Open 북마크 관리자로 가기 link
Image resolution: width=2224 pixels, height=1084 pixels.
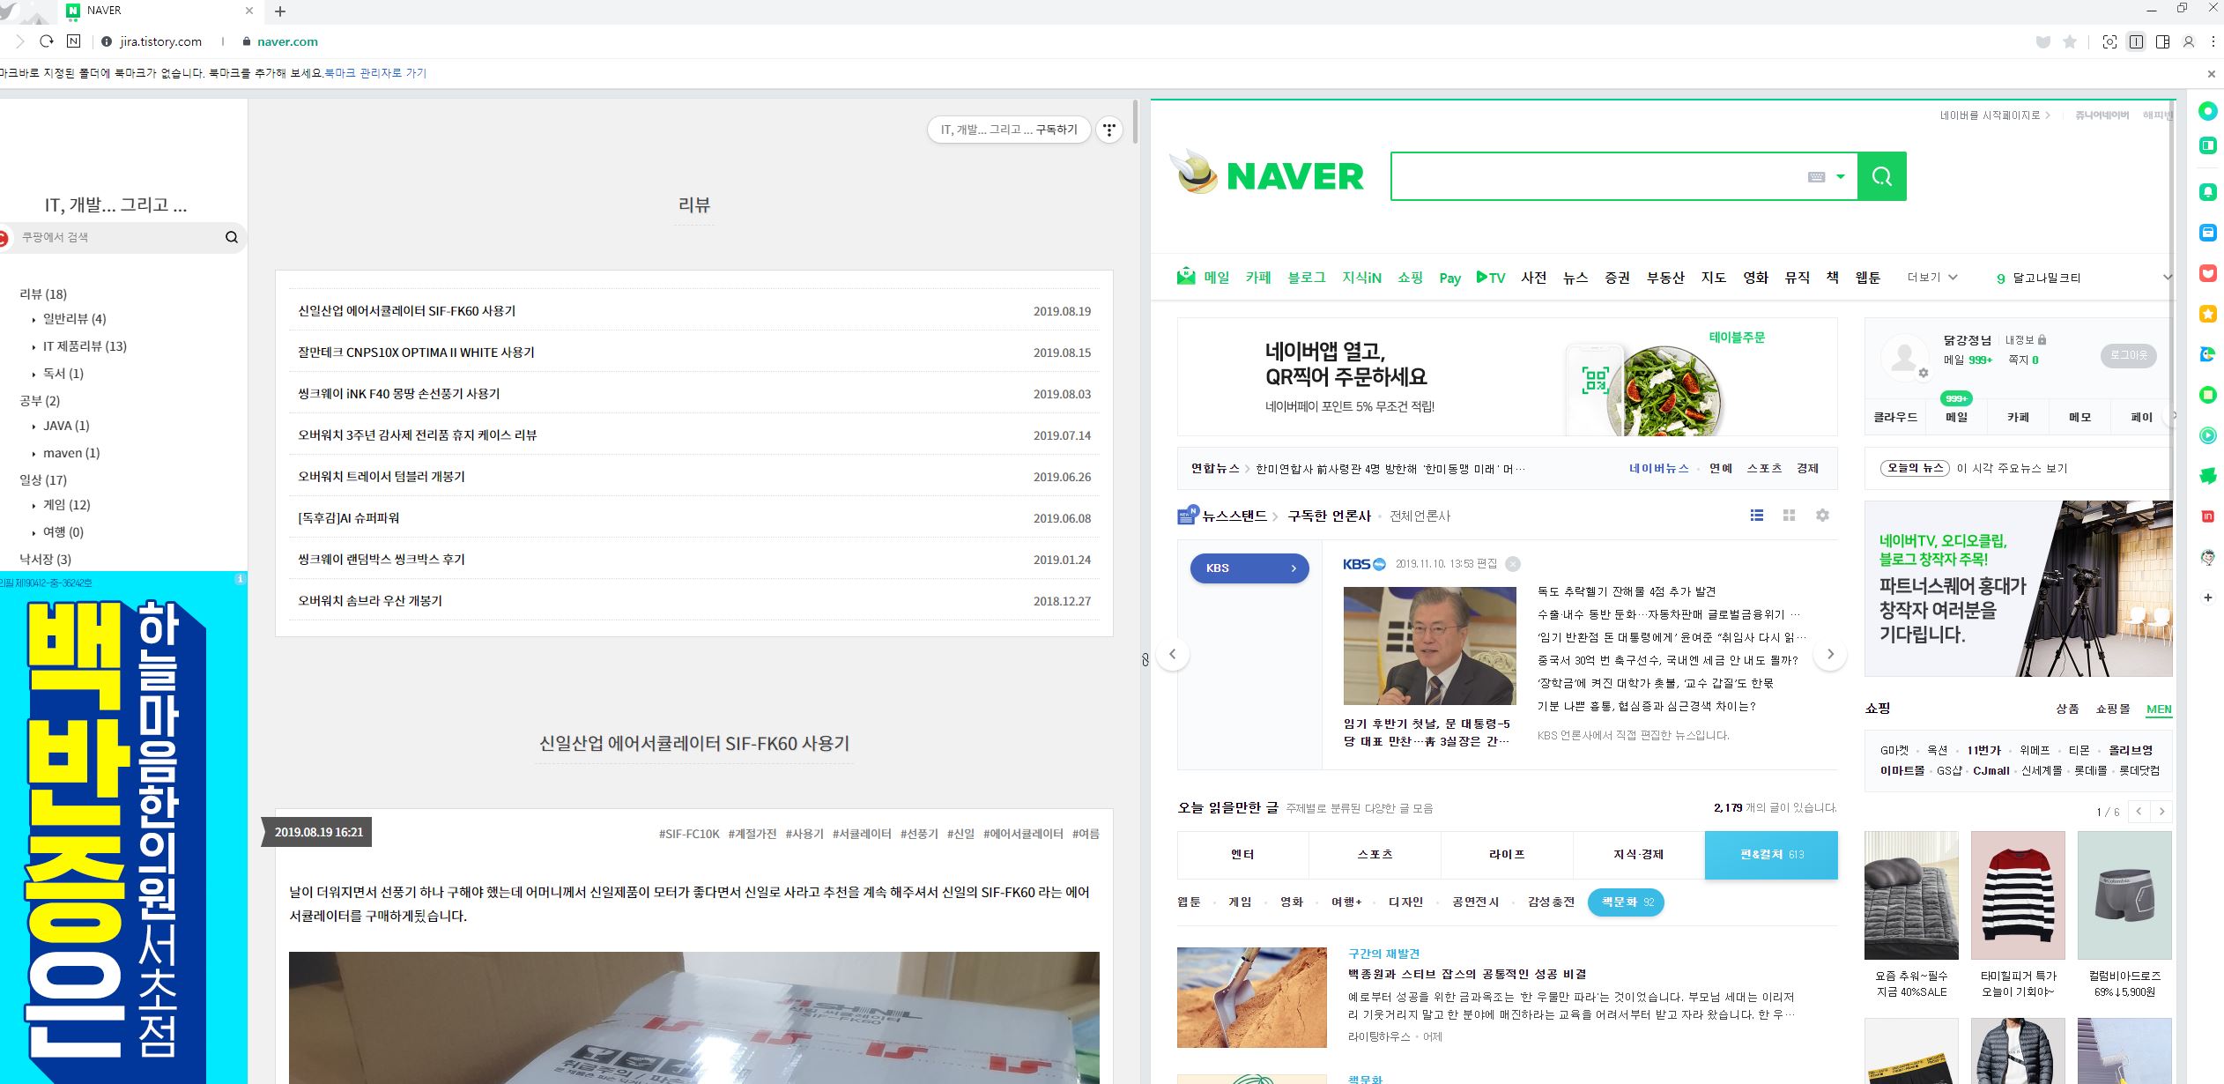[x=375, y=73]
